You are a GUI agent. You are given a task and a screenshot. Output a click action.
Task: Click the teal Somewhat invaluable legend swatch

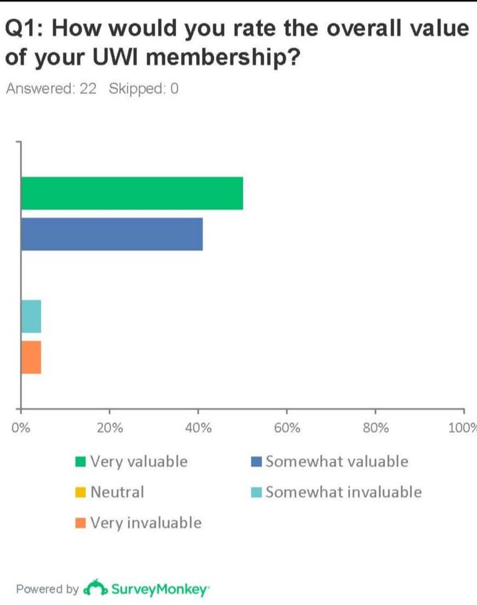click(x=257, y=492)
